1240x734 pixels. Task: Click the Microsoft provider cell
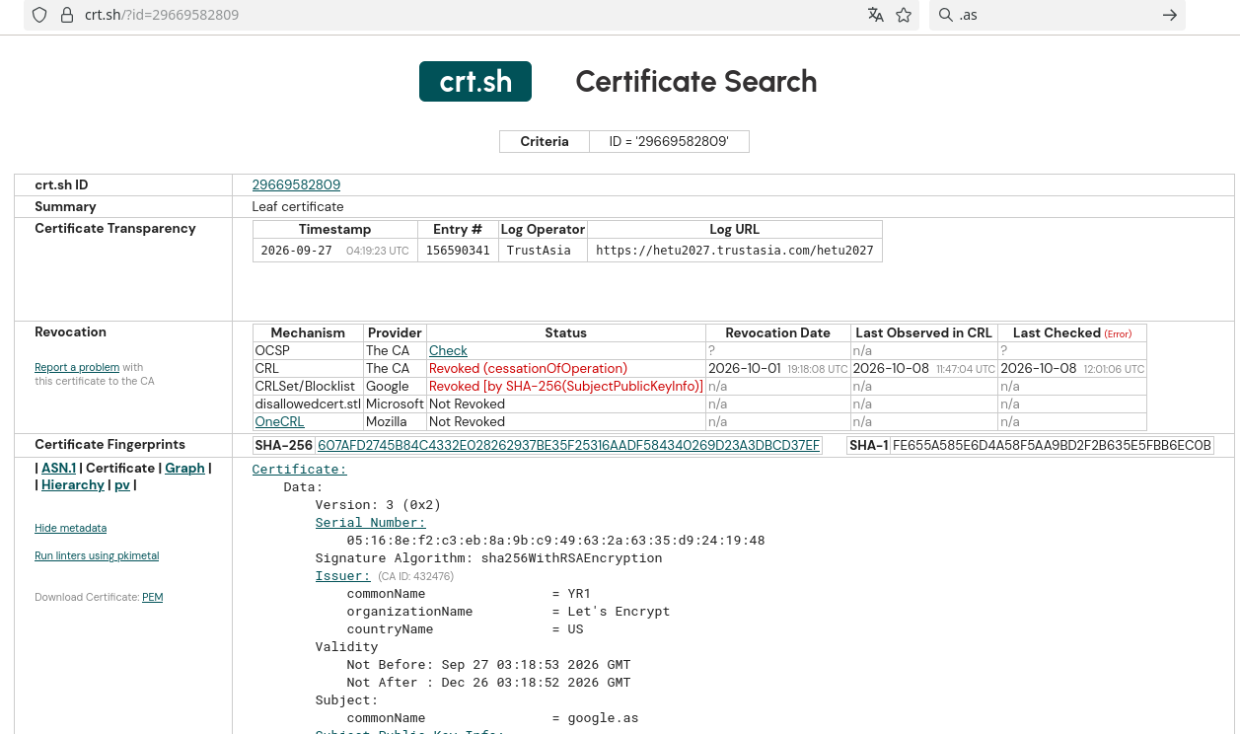(x=395, y=404)
